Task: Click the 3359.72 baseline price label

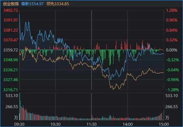Action: click(11, 50)
